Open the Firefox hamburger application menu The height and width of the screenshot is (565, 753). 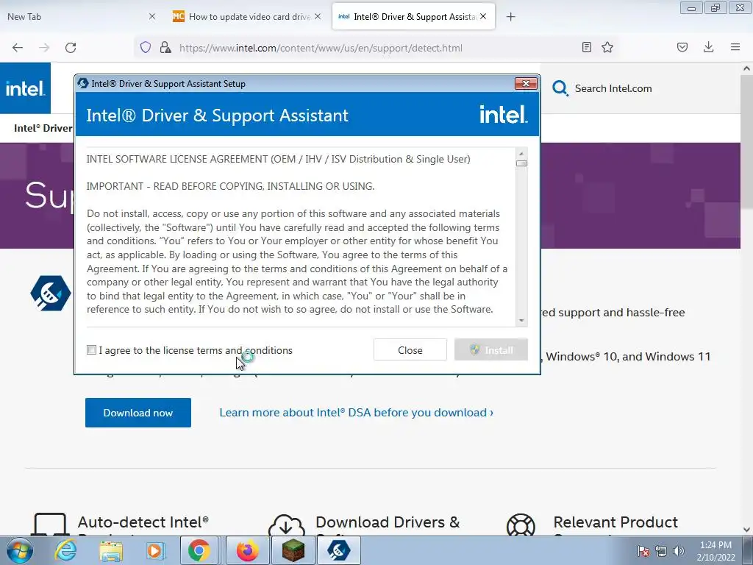click(735, 47)
